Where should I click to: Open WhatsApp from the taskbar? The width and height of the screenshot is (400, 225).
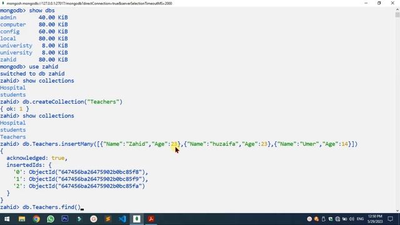(51, 219)
